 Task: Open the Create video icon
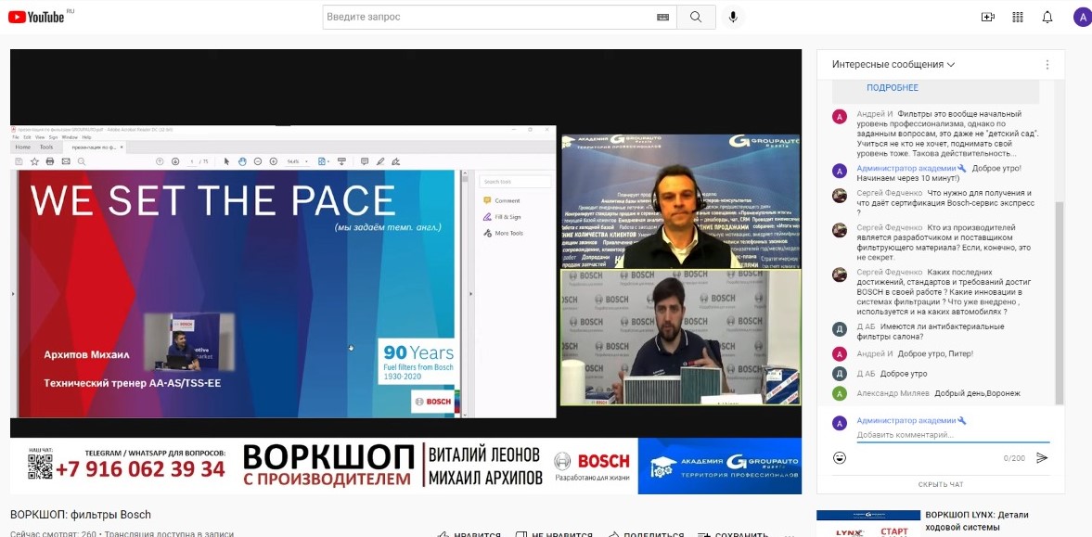987,17
